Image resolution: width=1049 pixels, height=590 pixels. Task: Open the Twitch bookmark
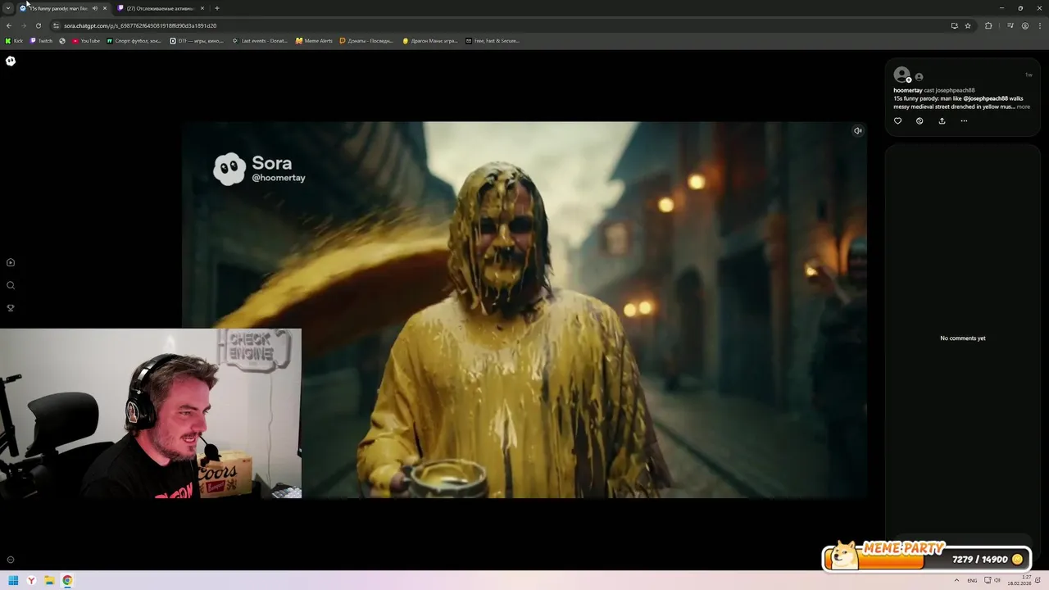point(41,40)
